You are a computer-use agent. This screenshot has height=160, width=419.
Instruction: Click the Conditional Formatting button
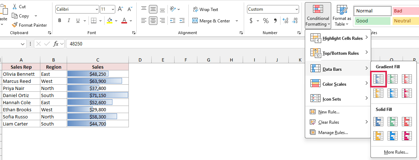point(318,15)
